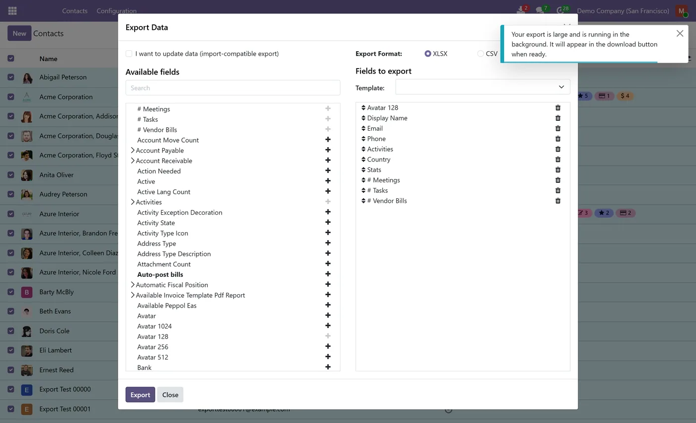Open Ernest Reed contact avatar
Screen dimensions: 696x423
coord(27,370)
